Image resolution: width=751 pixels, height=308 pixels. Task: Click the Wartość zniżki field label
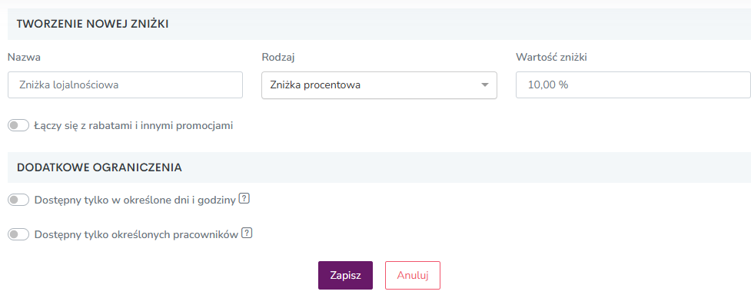click(551, 57)
